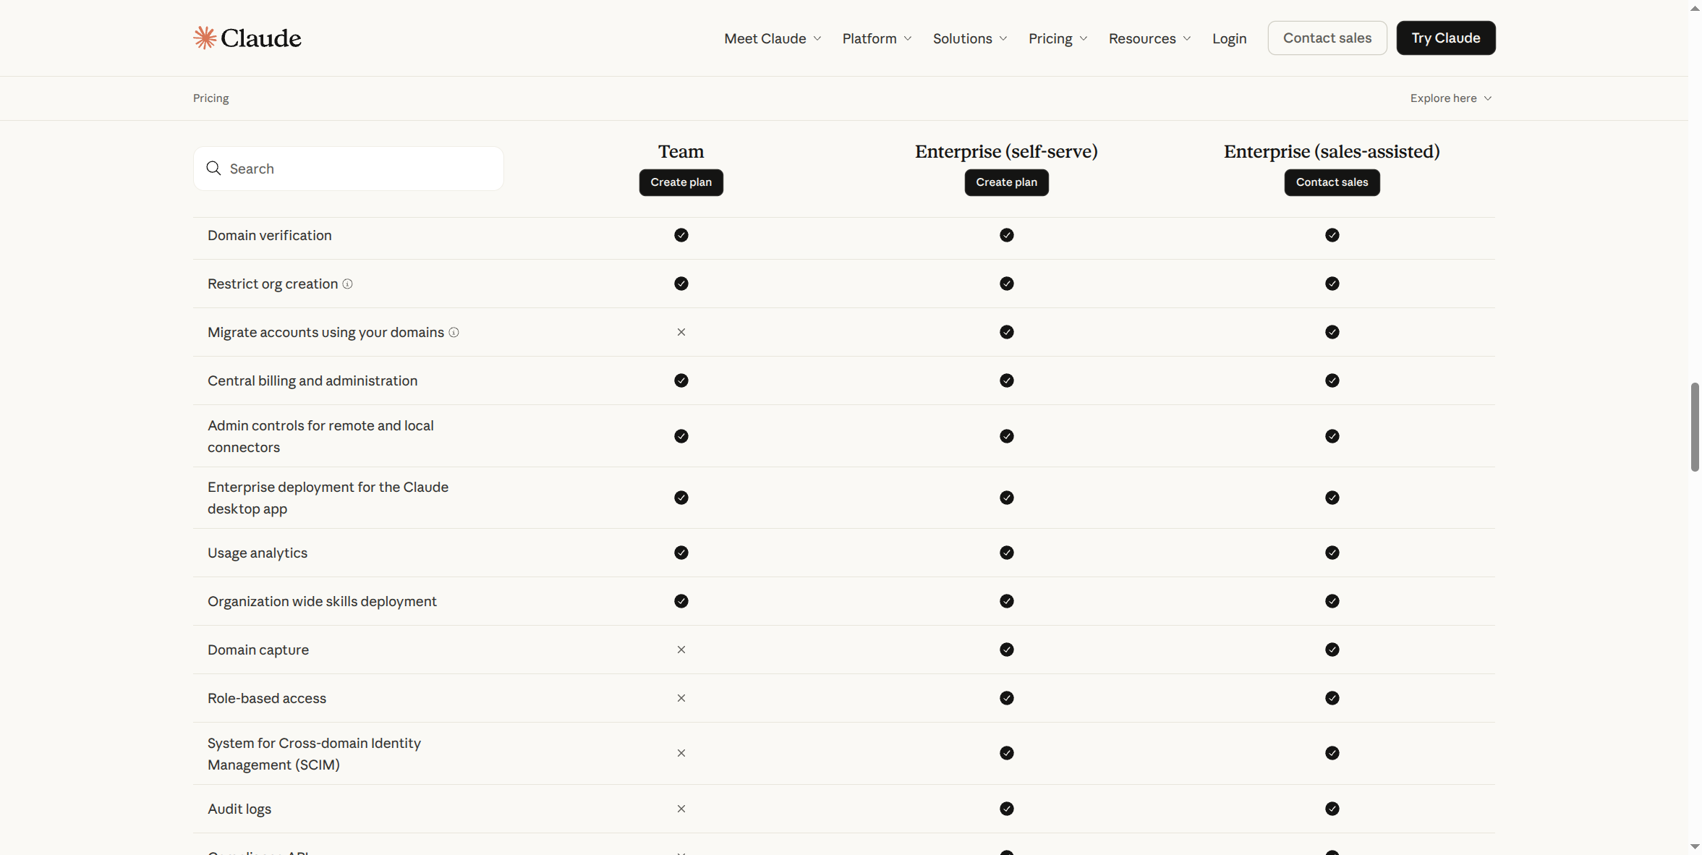The width and height of the screenshot is (1702, 855).
Task: Click Contact sales under Enterprise (sales-assisted)
Action: tap(1332, 182)
